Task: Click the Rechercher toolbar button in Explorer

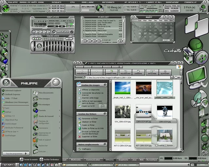Action: pyautogui.click(x=126, y=72)
